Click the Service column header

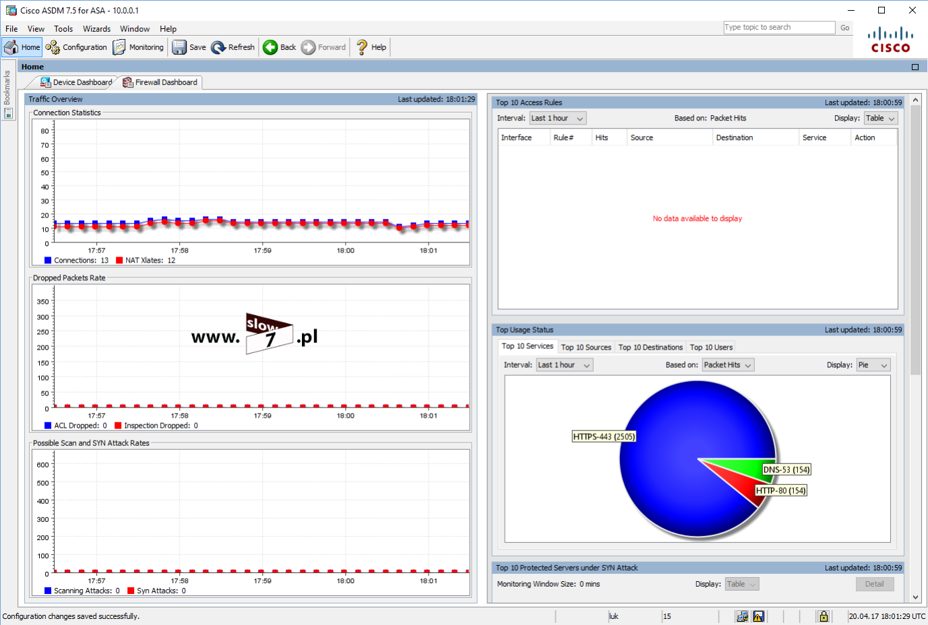pos(826,137)
